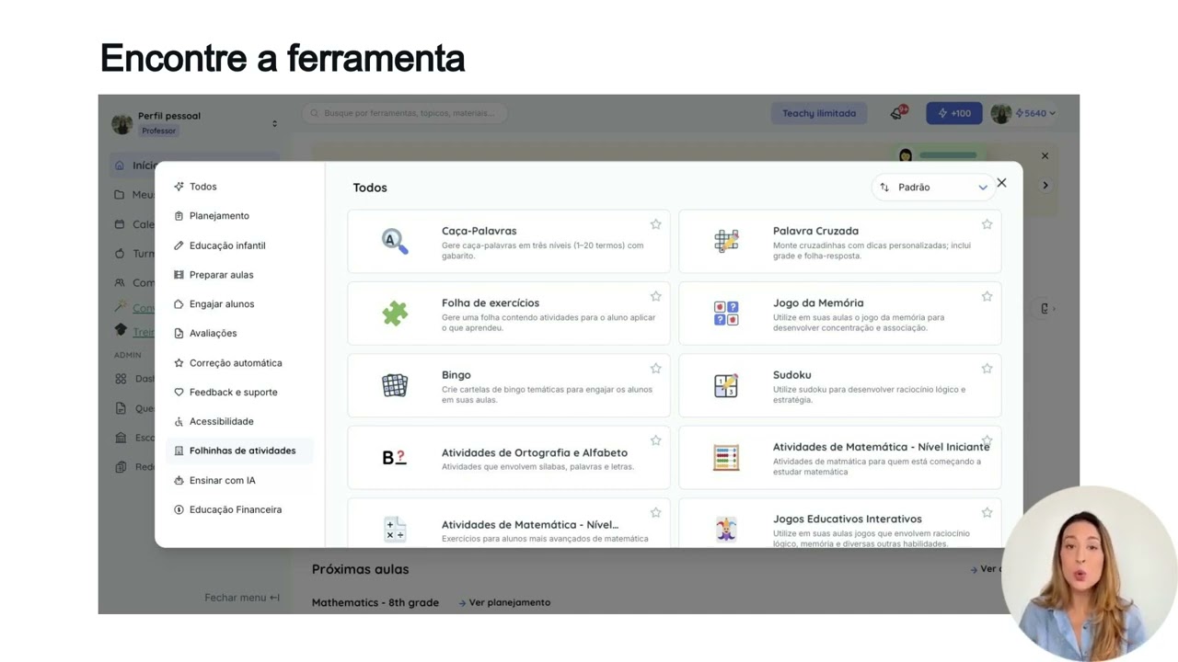Star the Palavra Cruzada tool
Image resolution: width=1178 pixels, height=662 pixels.
pos(987,224)
